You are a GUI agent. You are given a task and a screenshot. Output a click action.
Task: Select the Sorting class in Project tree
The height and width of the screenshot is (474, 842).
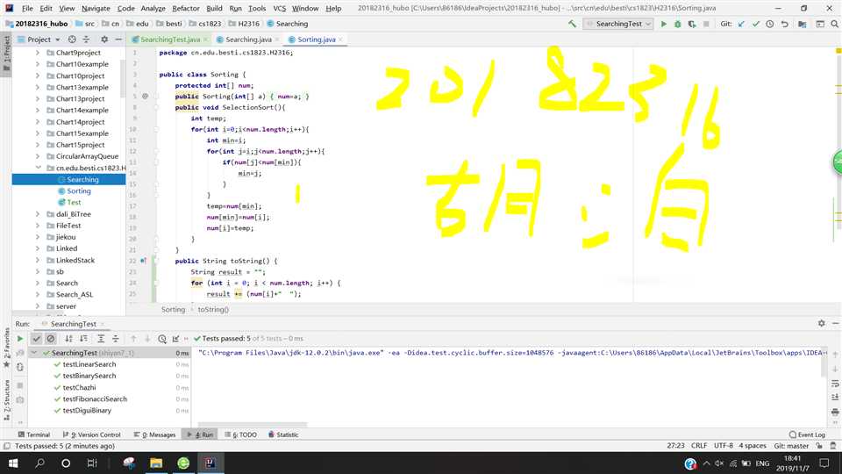click(78, 190)
